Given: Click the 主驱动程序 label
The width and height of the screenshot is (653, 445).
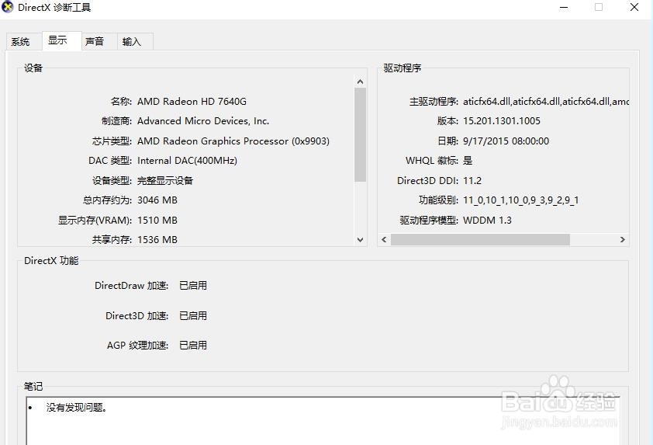Looking at the screenshot, I should (434, 101).
